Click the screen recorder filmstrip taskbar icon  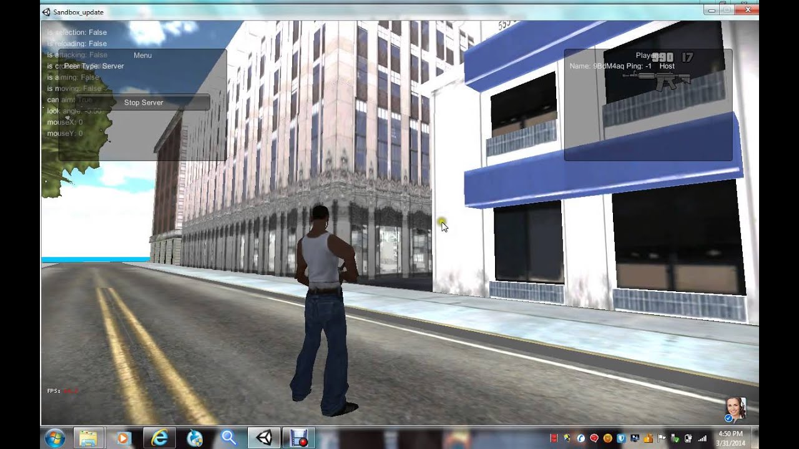coord(299,438)
